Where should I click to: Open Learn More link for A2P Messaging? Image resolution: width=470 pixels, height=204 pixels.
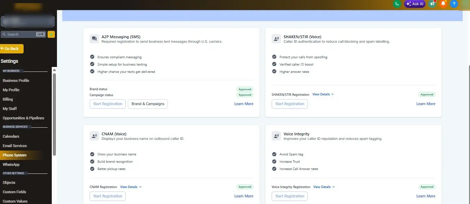[x=244, y=104]
